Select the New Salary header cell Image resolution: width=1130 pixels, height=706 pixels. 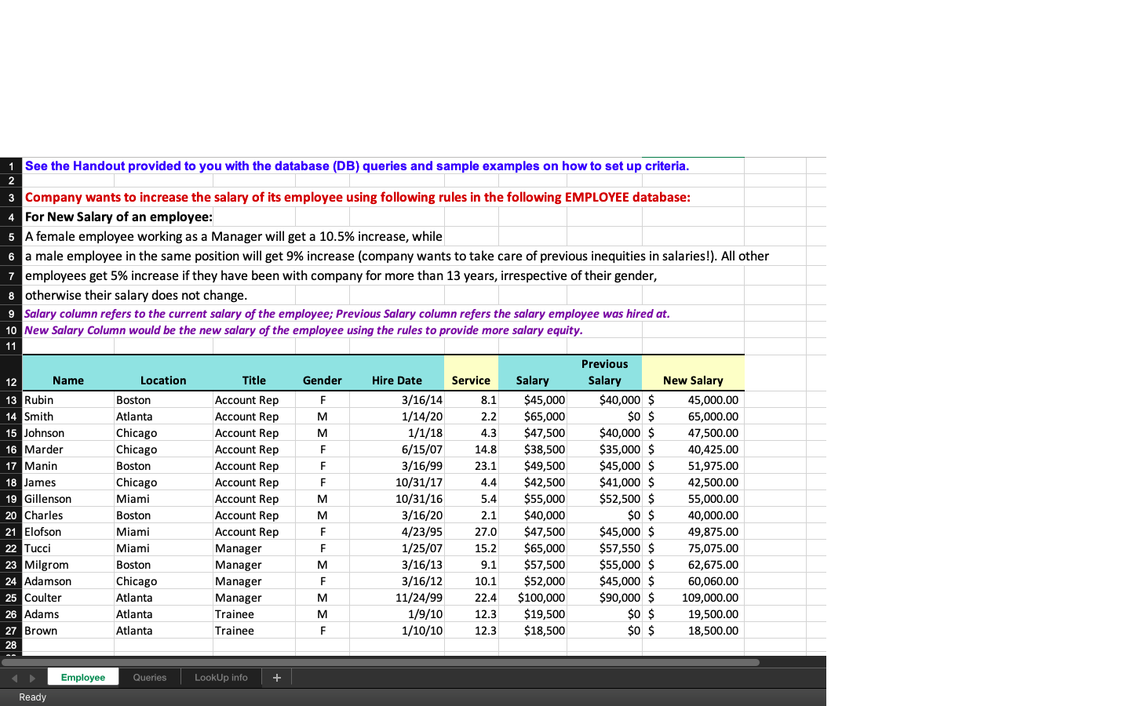[693, 380]
